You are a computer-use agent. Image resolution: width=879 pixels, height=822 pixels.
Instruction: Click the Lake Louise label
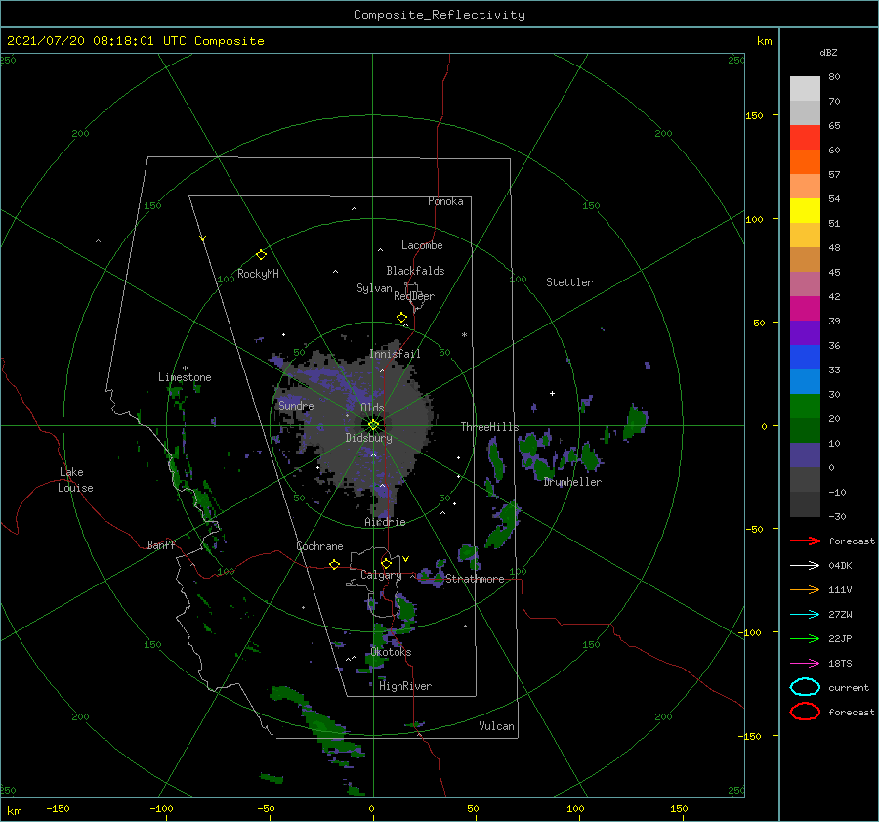[75, 480]
